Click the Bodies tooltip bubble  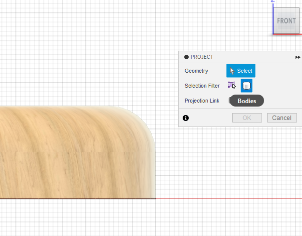(247, 101)
